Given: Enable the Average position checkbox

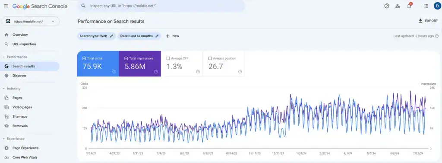Looking at the screenshot, I should click(x=210, y=58).
